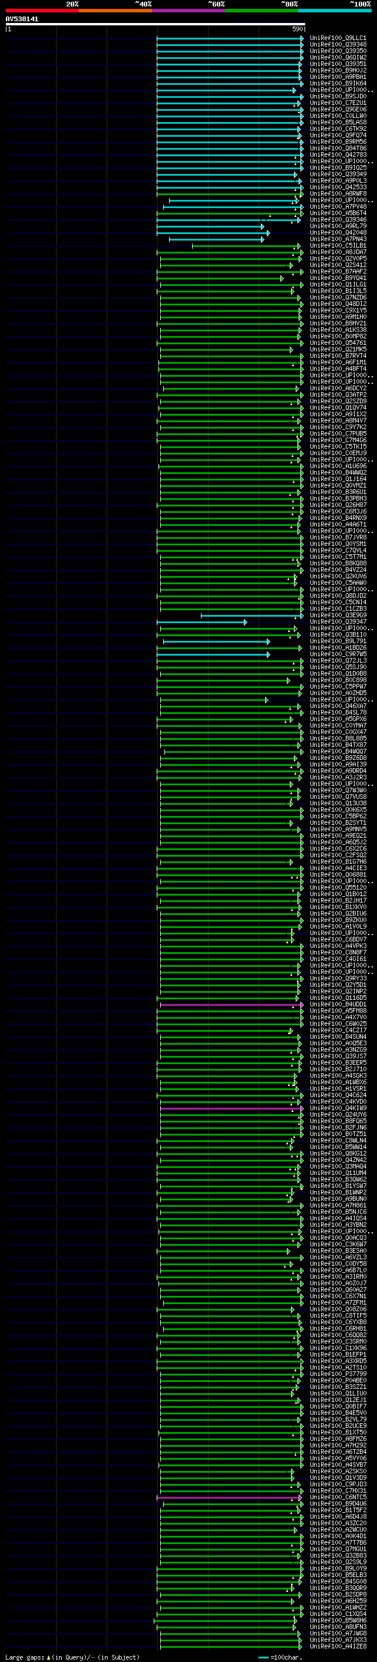Select the UniRef100_Q4ZN42 label
The image size is (377, 1662).
[338, 1160]
